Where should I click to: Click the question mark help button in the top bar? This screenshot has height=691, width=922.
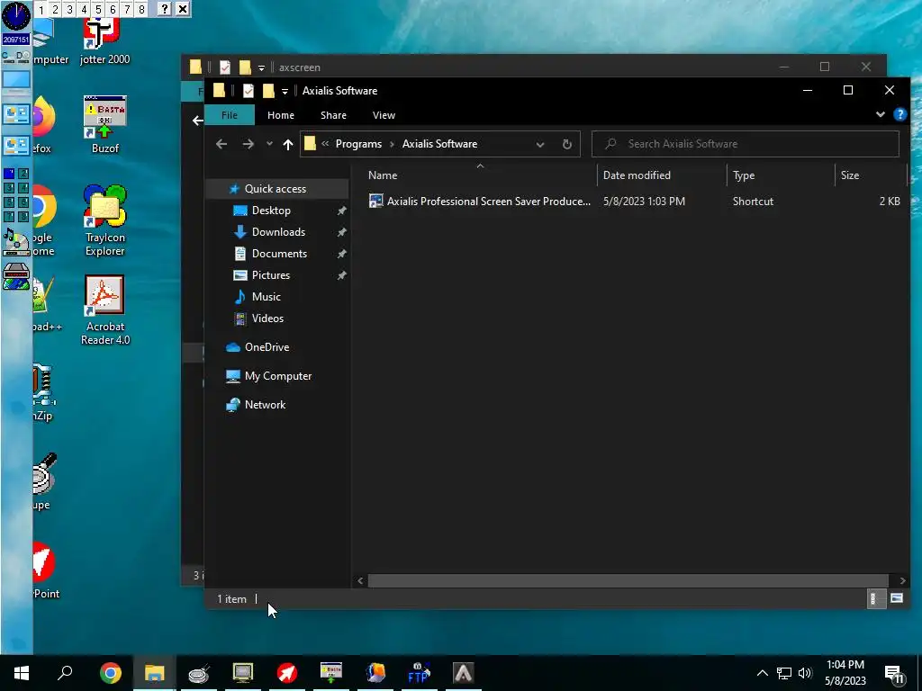(x=165, y=9)
